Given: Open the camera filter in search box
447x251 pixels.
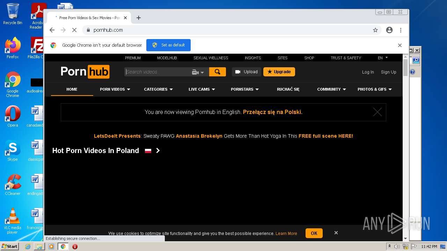Looking at the screenshot, I should (198, 72).
